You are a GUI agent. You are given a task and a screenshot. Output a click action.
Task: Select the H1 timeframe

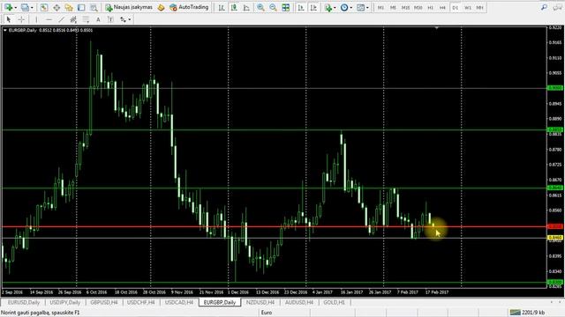point(430,7)
